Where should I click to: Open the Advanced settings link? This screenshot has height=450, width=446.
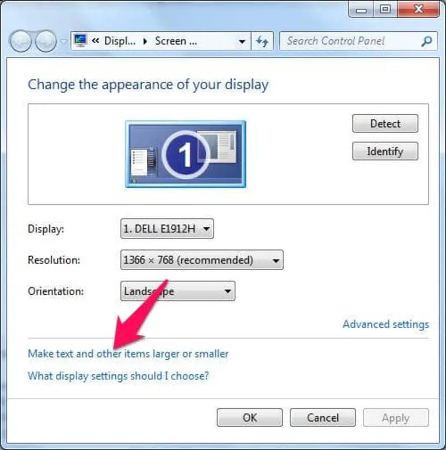385,324
